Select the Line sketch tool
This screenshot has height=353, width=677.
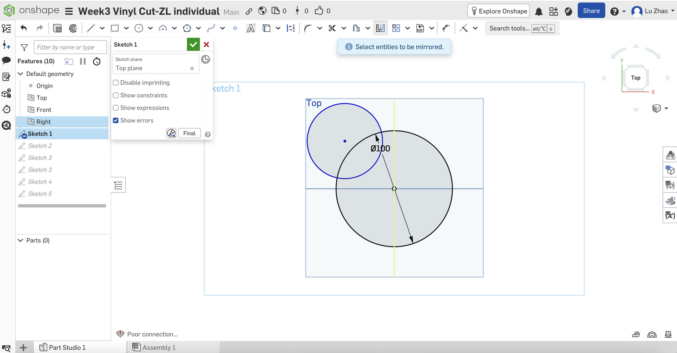tap(90, 28)
